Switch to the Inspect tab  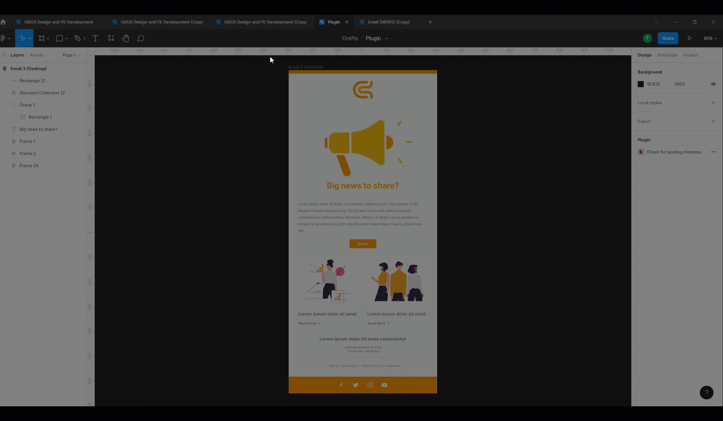coord(690,55)
